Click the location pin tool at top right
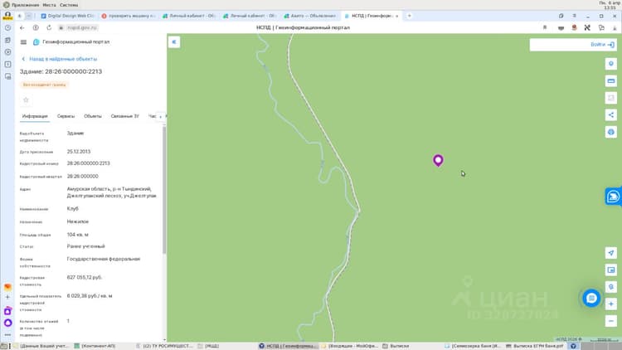 click(611, 64)
